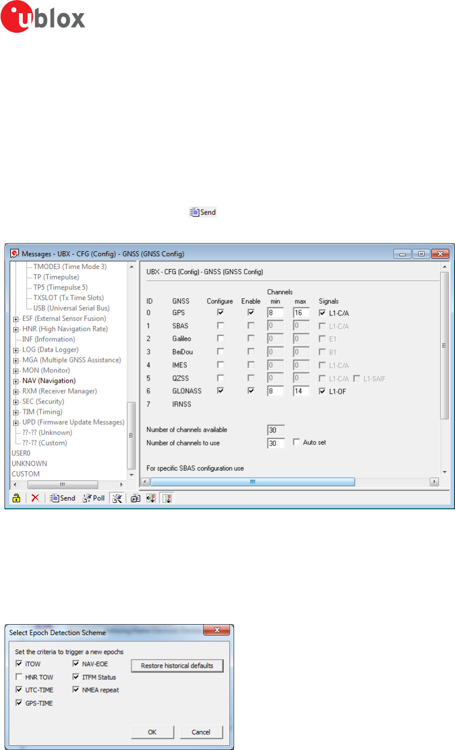Enable the Auto set checkbox

(x=296, y=443)
